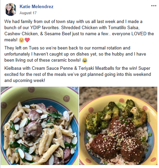Click the smiling face emoji
159x168 pixels.
click(x=21, y=40)
